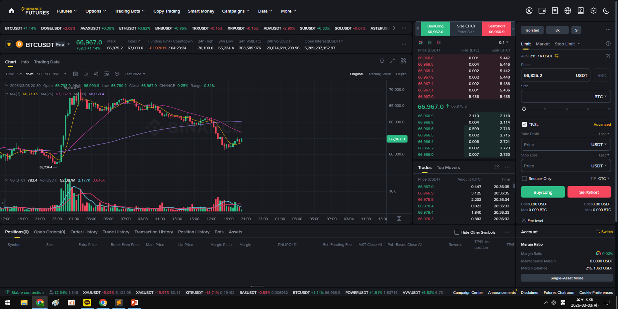Image resolution: width=618 pixels, height=309 pixels.
Task: Open the technical indicators line-chart icon
Action: point(86,74)
